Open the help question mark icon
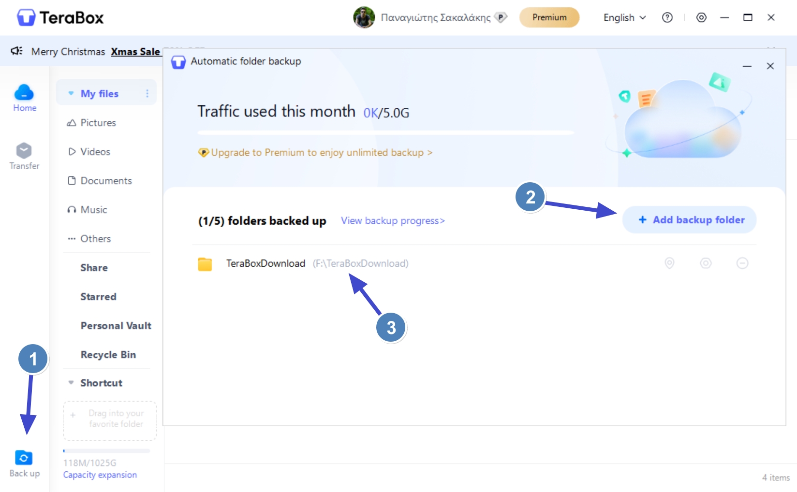The height and width of the screenshot is (492, 797). pos(667,17)
